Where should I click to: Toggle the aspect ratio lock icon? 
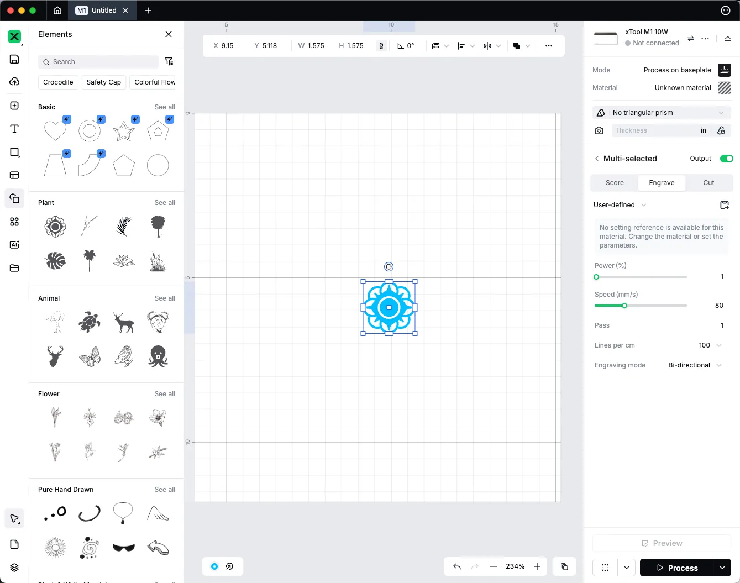[381, 46]
